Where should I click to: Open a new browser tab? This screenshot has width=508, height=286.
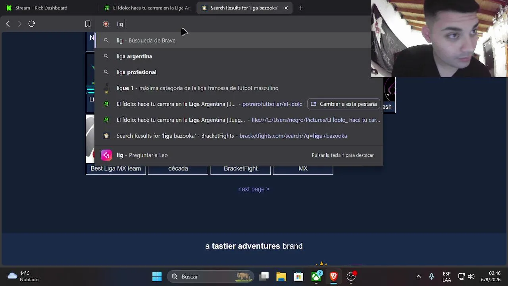[301, 8]
